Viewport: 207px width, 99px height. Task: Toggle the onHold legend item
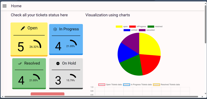[x=130, y=30]
